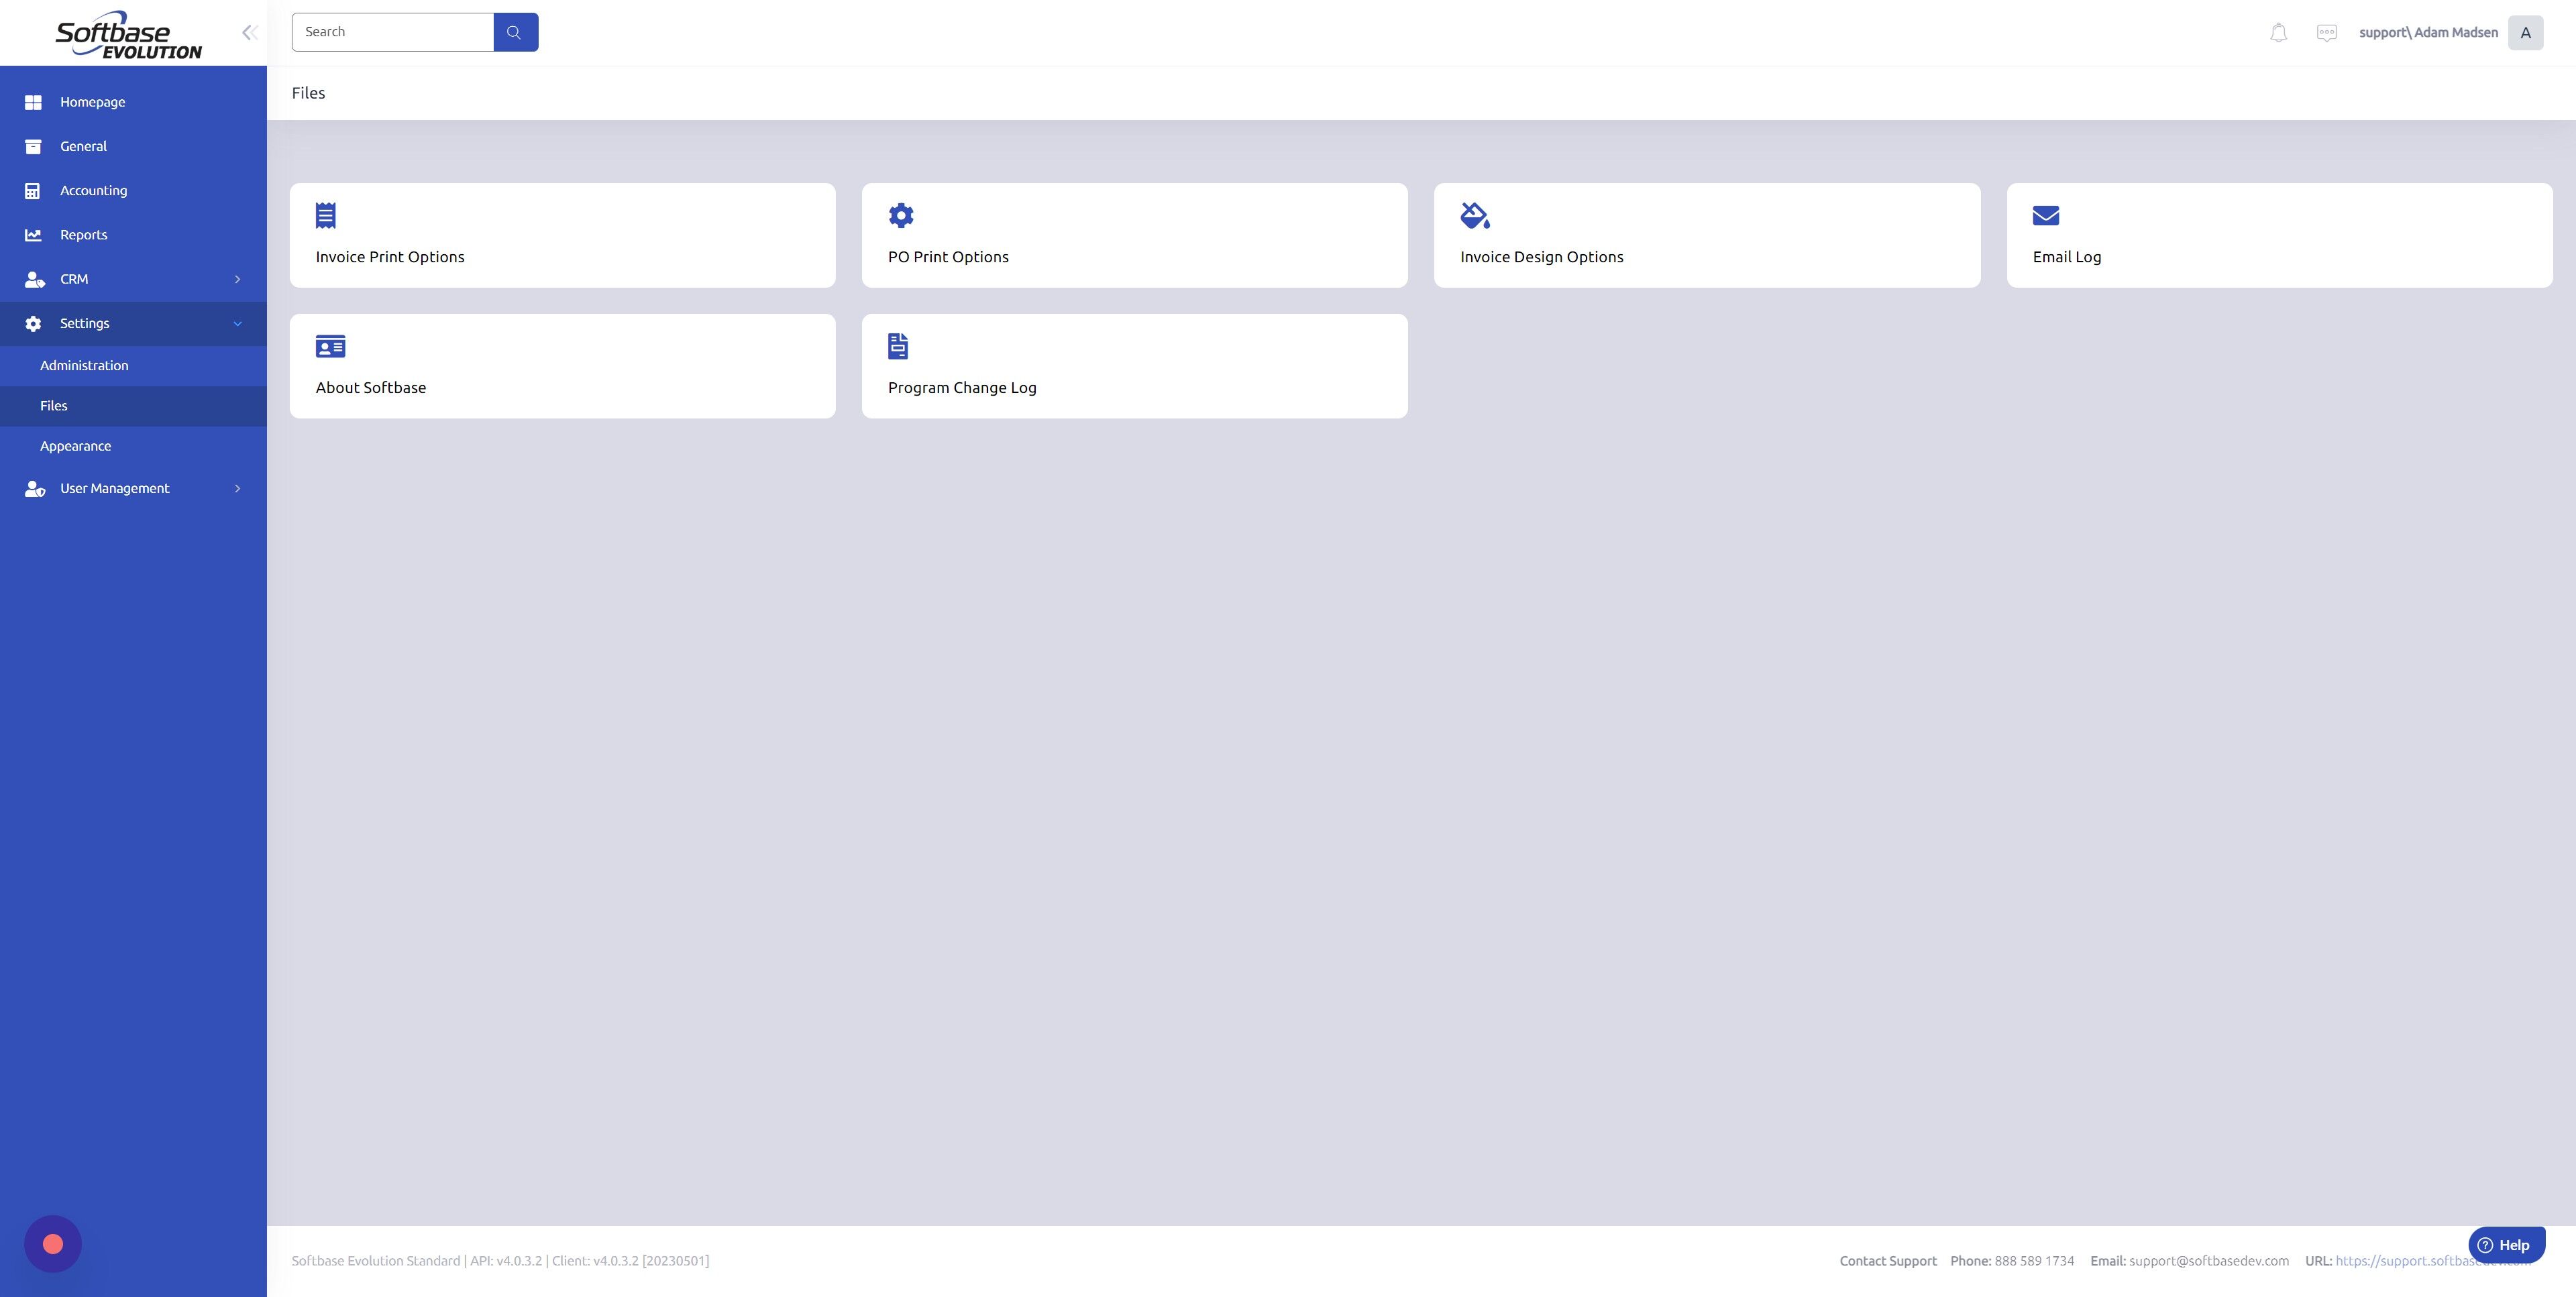The image size is (2576, 1297).
Task: Expand the User Management menu
Action: coord(237,488)
